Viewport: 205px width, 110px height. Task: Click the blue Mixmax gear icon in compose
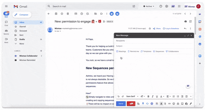pos(152,104)
